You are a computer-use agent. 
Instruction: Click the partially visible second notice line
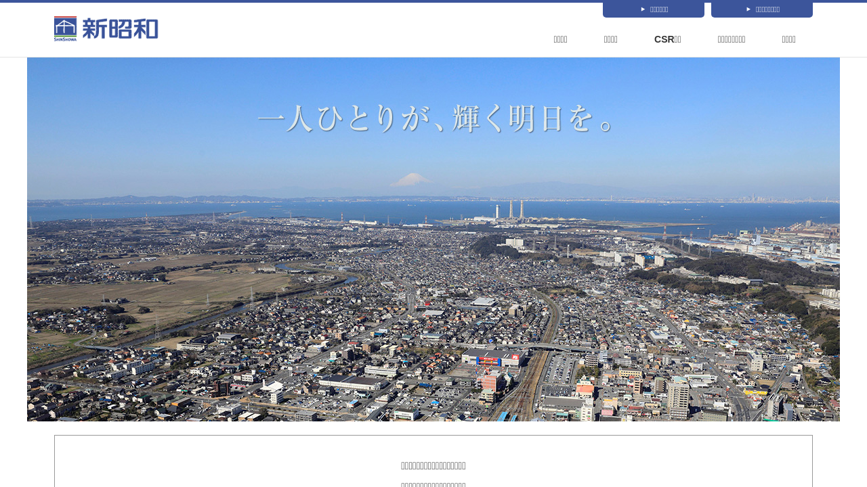pyautogui.click(x=433, y=484)
